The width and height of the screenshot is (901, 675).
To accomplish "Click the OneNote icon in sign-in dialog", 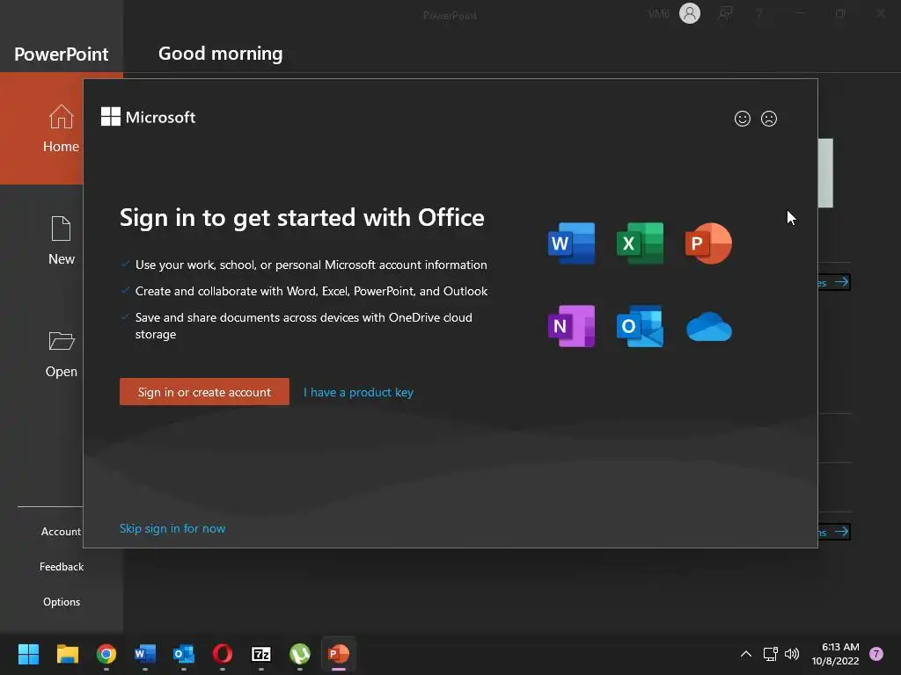I will click(x=572, y=326).
